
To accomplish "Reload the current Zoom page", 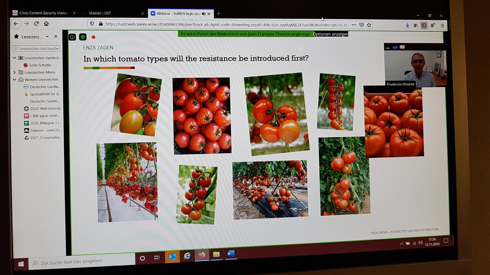I will click(x=36, y=24).
